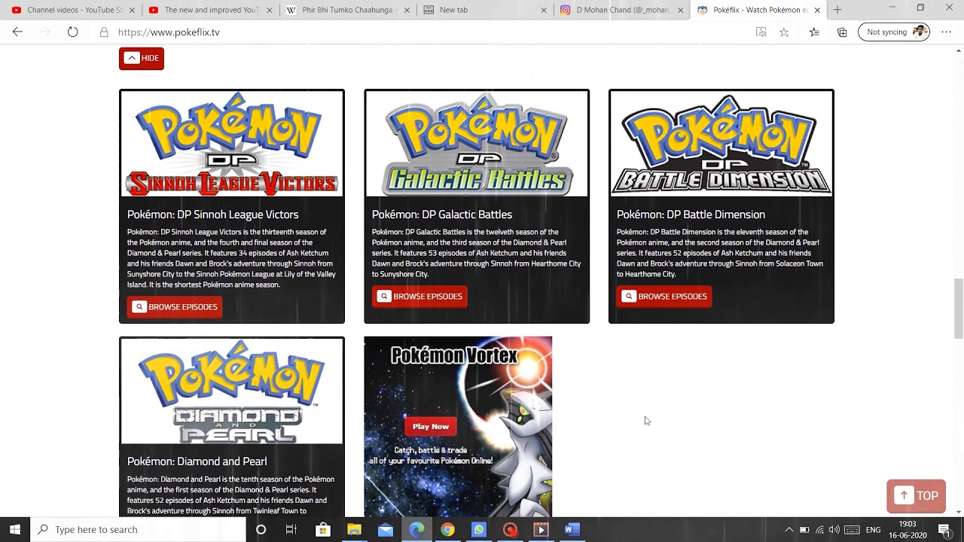Open the Pokémon: DP Battle Dimension title
964x542 pixels.
coord(691,215)
